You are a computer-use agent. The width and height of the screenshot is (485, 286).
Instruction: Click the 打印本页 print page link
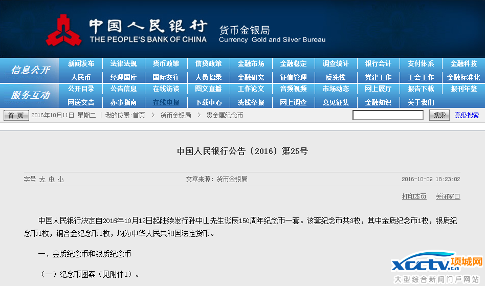414,196
